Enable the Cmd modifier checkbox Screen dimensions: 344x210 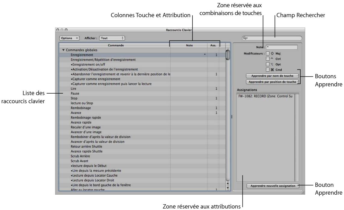(x=268, y=70)
